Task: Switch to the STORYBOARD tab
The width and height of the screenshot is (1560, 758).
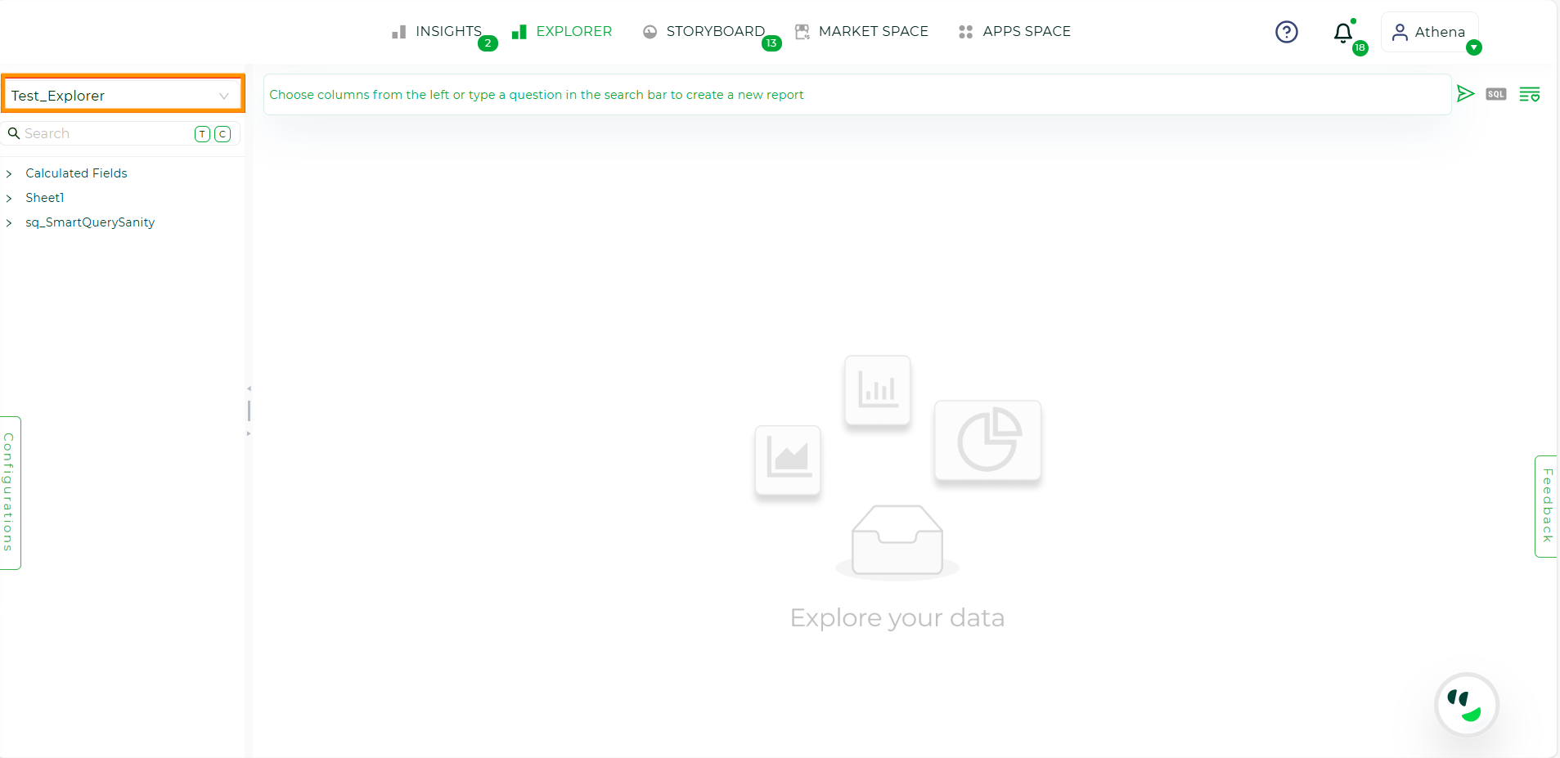Action: pos(714,31)
